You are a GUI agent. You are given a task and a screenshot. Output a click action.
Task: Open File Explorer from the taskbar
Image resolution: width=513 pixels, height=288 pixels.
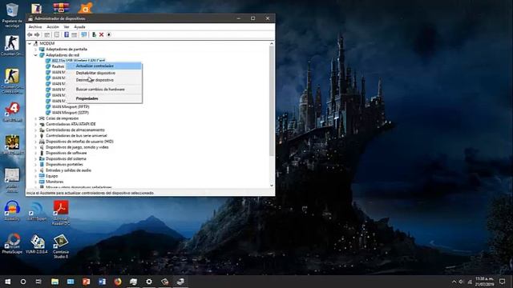click(55, 282)
